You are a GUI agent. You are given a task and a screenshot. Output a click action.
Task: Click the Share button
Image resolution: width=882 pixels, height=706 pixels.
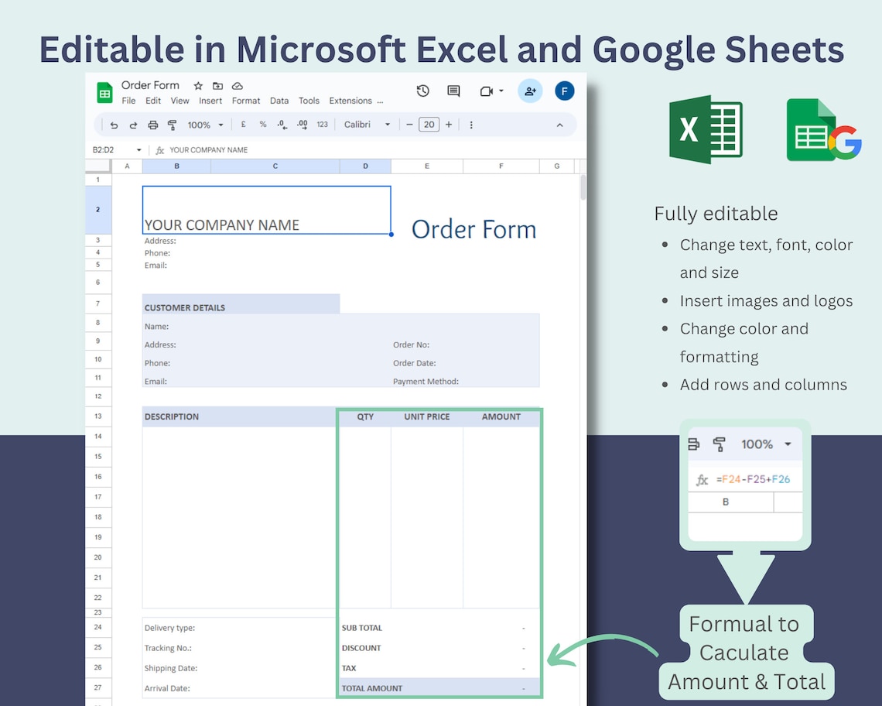pos(530,91)
